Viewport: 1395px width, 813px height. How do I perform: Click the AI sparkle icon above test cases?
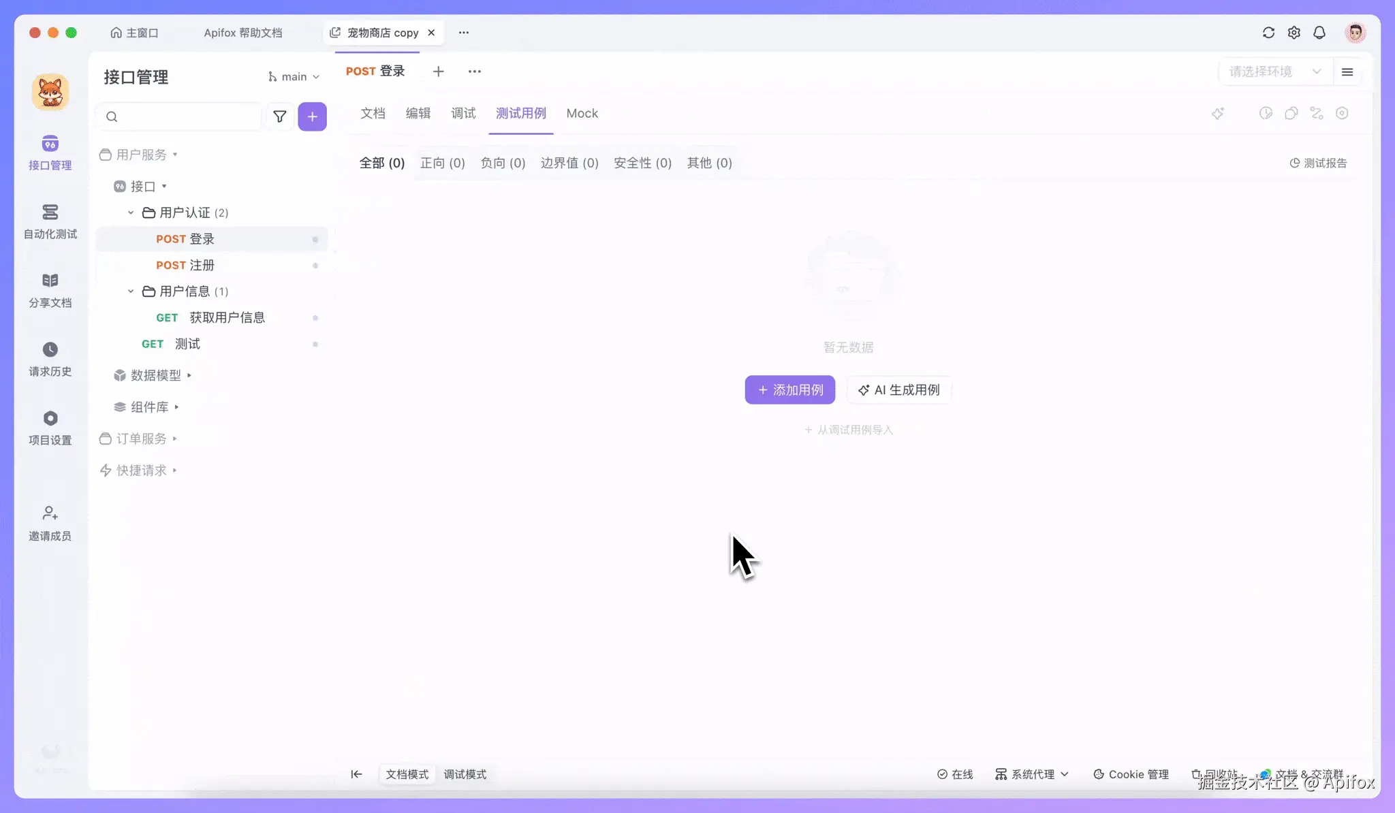pyautogui.click(x=1219, y=113)
